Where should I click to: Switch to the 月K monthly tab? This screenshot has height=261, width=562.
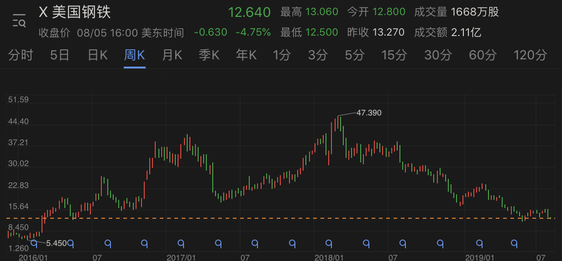click(172, 56)
